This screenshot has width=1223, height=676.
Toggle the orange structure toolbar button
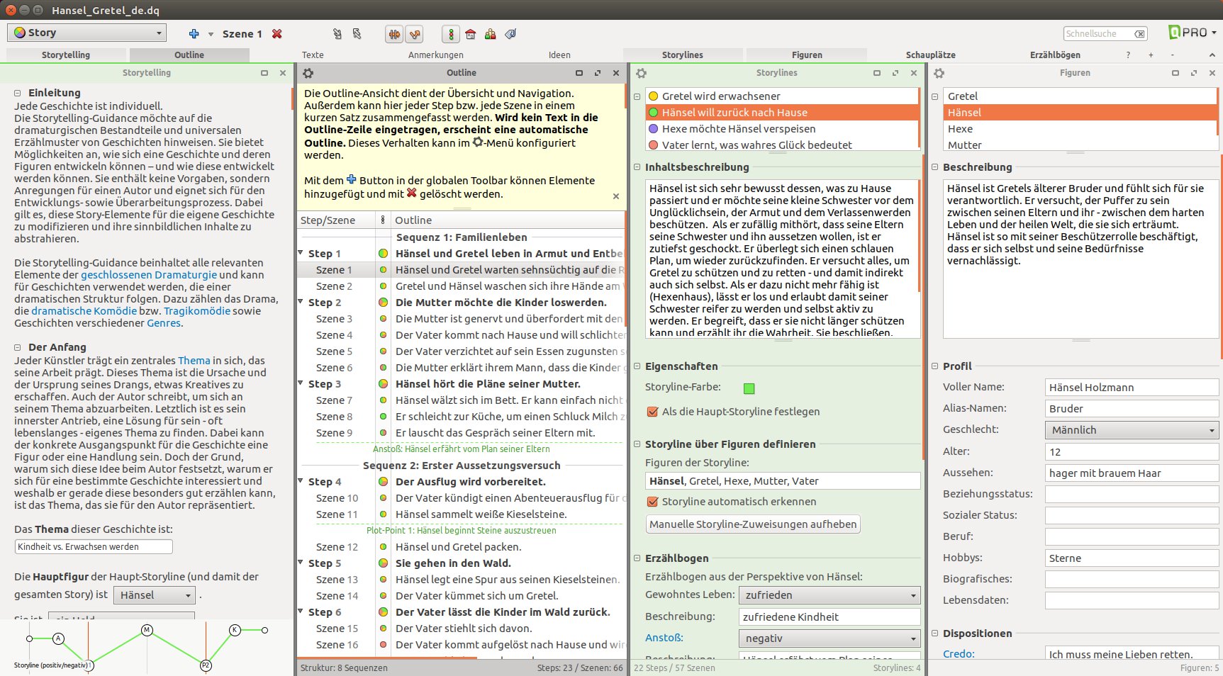pos(394,33)
